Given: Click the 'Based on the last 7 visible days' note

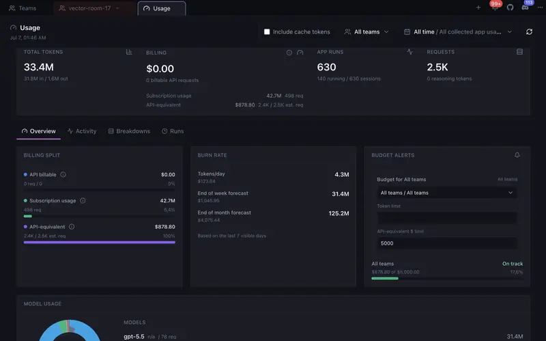Looking at the screenshot, I should (231, 236).
